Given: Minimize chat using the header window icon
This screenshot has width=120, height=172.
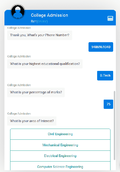Looking at the screenshot, I should coord(110,18).
